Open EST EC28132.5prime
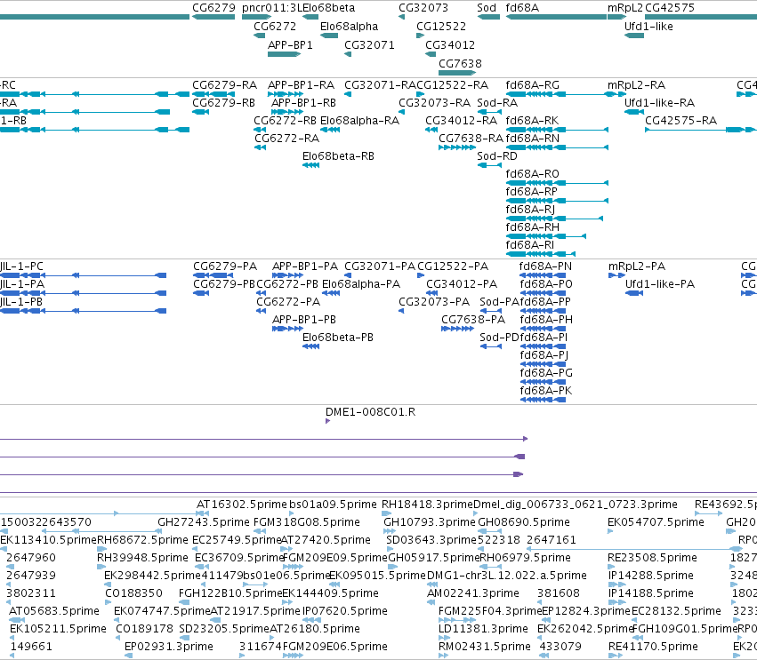 click(636, 620)
